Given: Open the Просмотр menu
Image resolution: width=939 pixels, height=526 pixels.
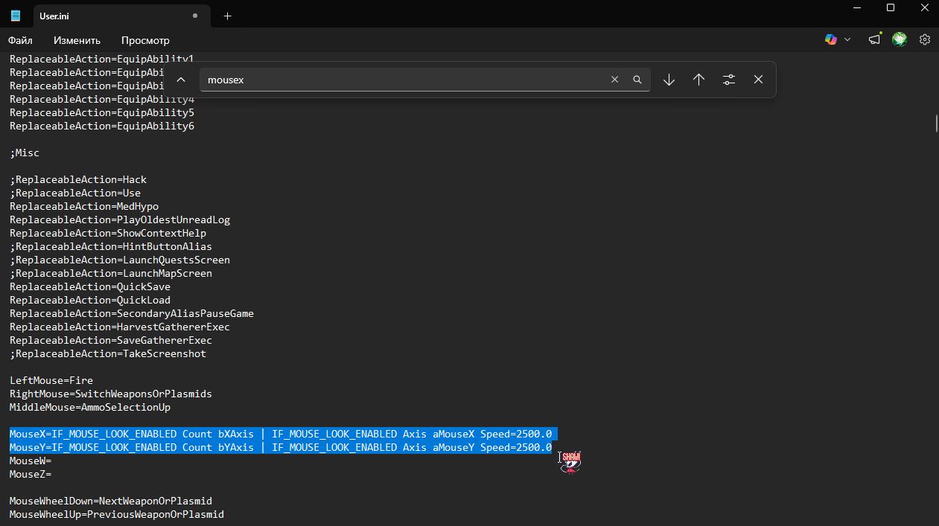Looking at the screenshot, I should click(145, 40).
